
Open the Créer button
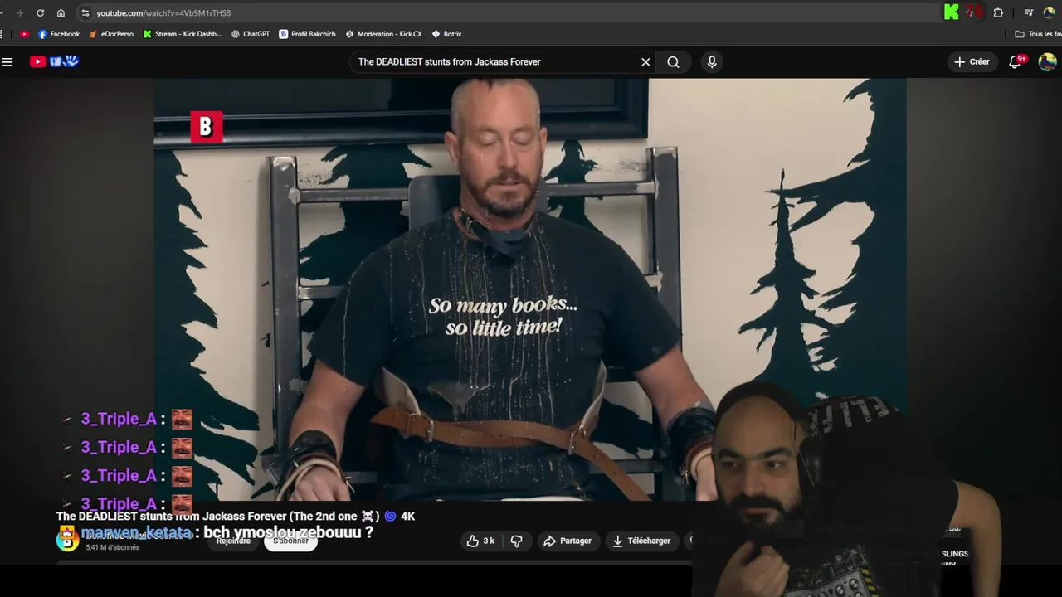point(972,61)
